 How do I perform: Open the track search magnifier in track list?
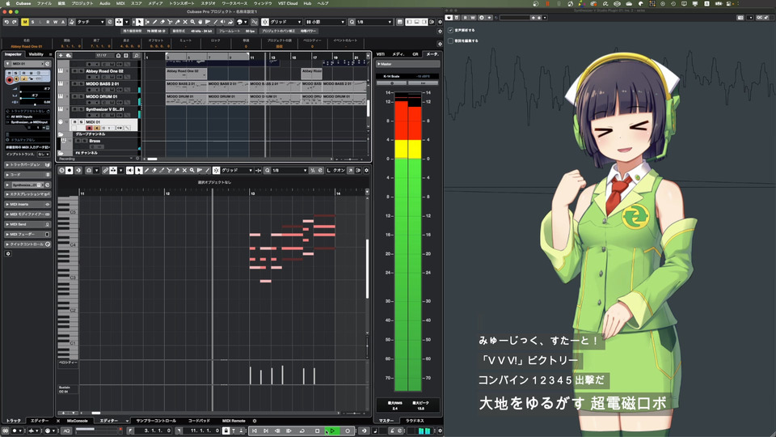(136, 56)
